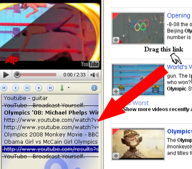Click Olympic rings video thumbnail
The image size is (192, 169).
click(138, 28)
